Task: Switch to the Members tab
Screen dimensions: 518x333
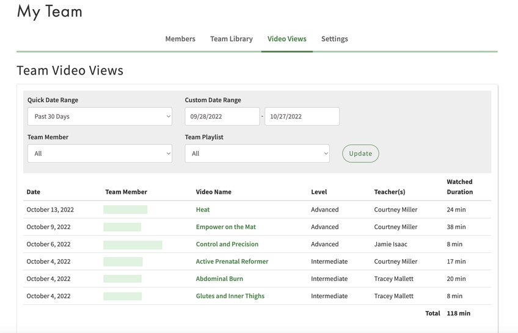Action: [180, 39]
